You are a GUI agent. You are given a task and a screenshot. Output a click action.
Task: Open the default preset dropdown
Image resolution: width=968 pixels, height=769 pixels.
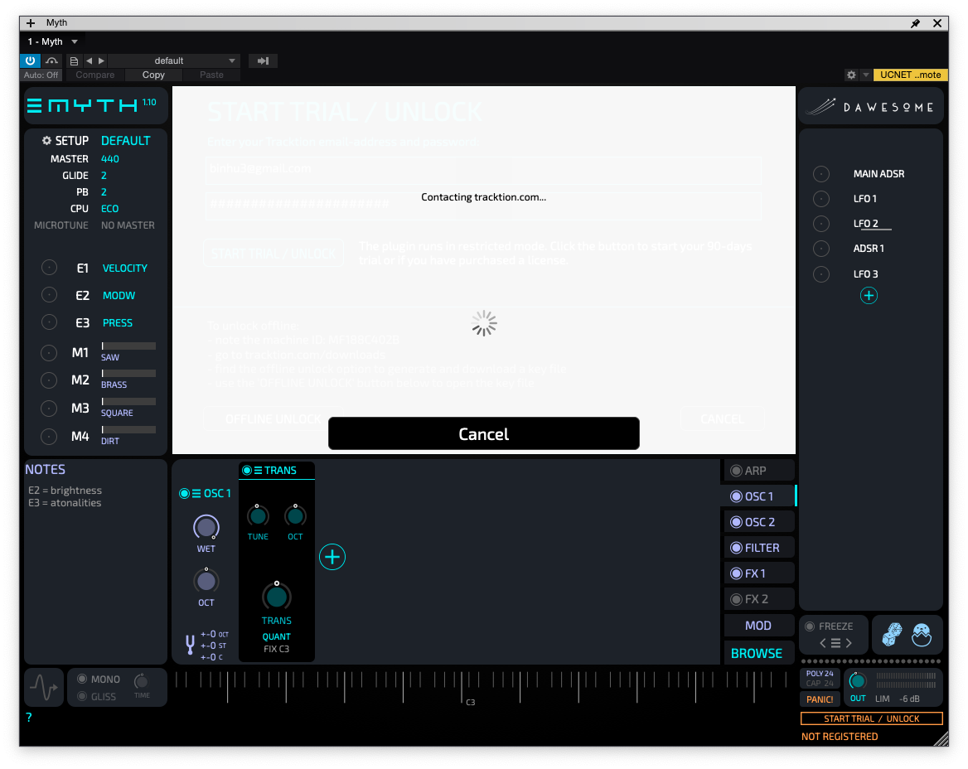(x=172, y=60)
